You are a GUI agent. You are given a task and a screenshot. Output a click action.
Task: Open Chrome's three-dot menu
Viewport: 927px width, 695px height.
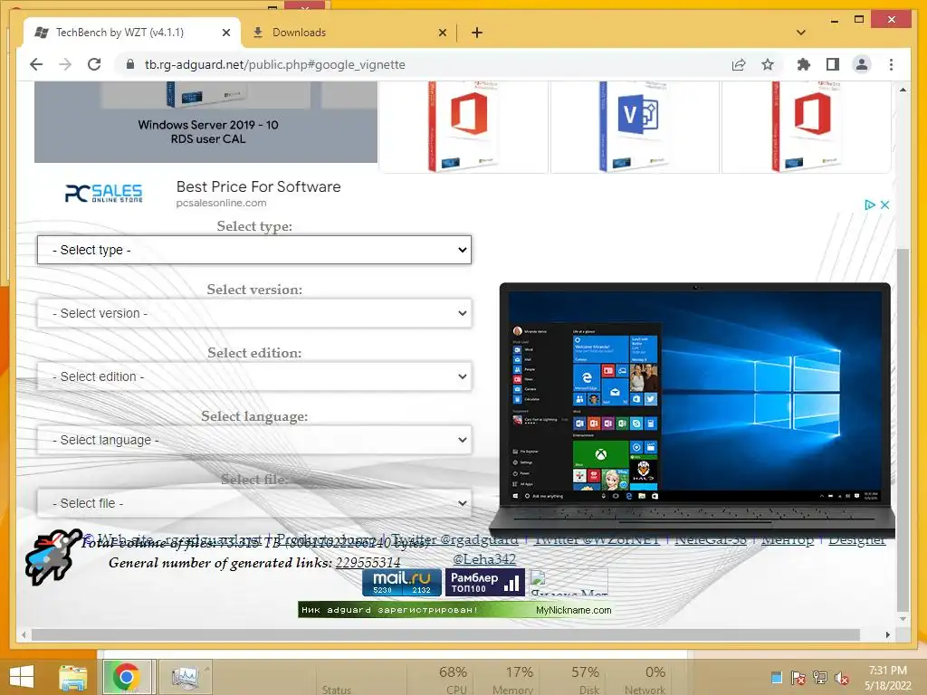[x=891, y=64]
